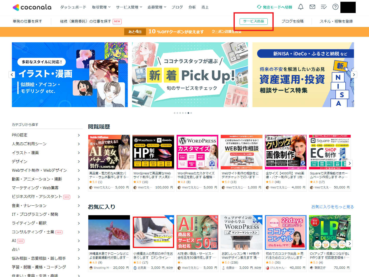Open the 資産運用・投資 banner
369x277 pixels.
pos(303,75)
